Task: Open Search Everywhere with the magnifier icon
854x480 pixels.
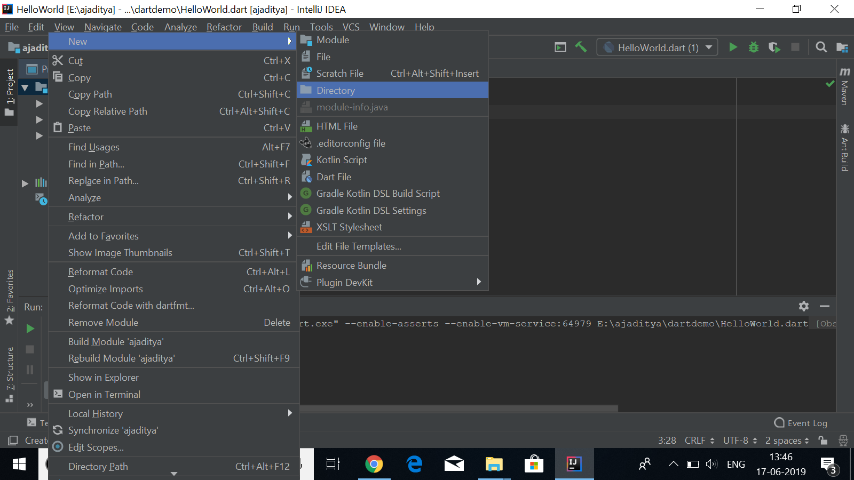Action: (821, 47)
